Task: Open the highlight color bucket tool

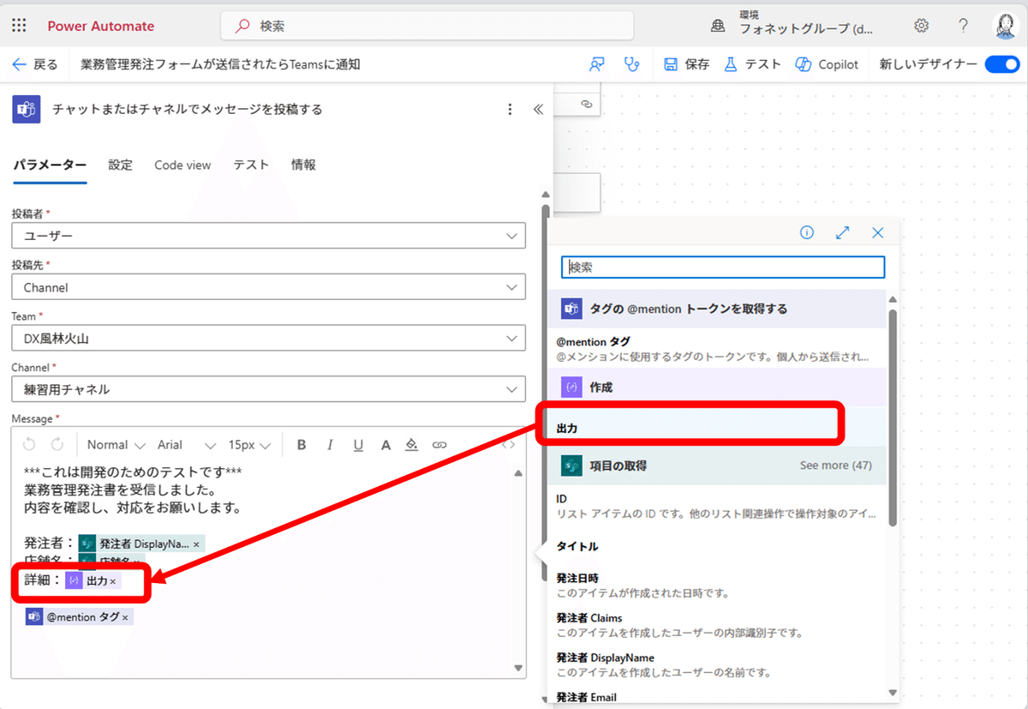Action: [x=411, y=444]
